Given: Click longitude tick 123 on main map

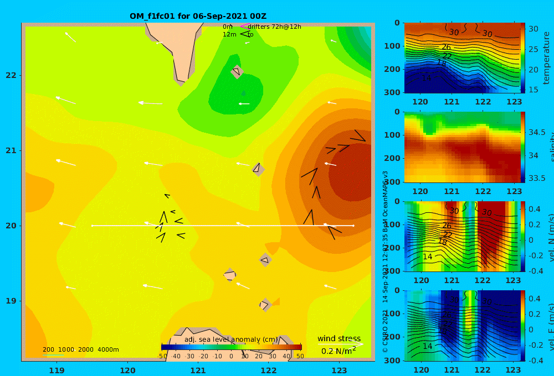Looking at the screenshot, I should click(x=339, y=370).
